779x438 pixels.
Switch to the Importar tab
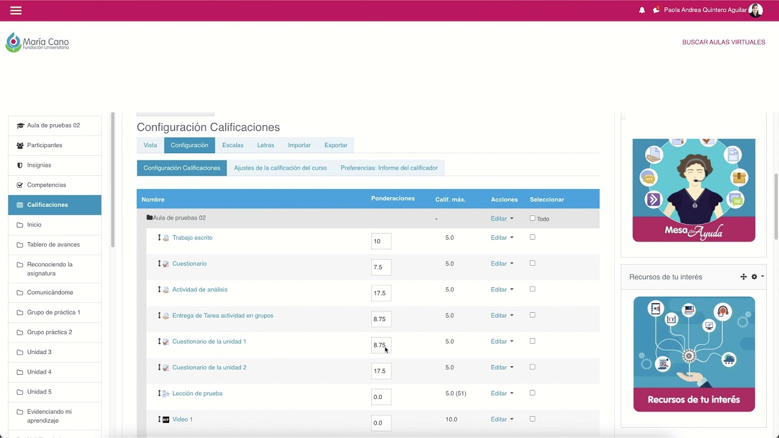[299, 145]
